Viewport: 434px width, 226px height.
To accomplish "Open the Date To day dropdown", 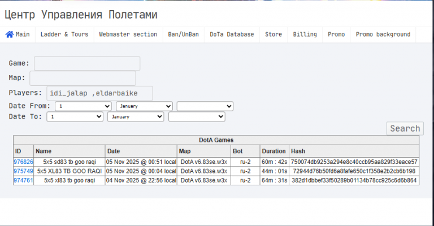I will tap(75, 117).
